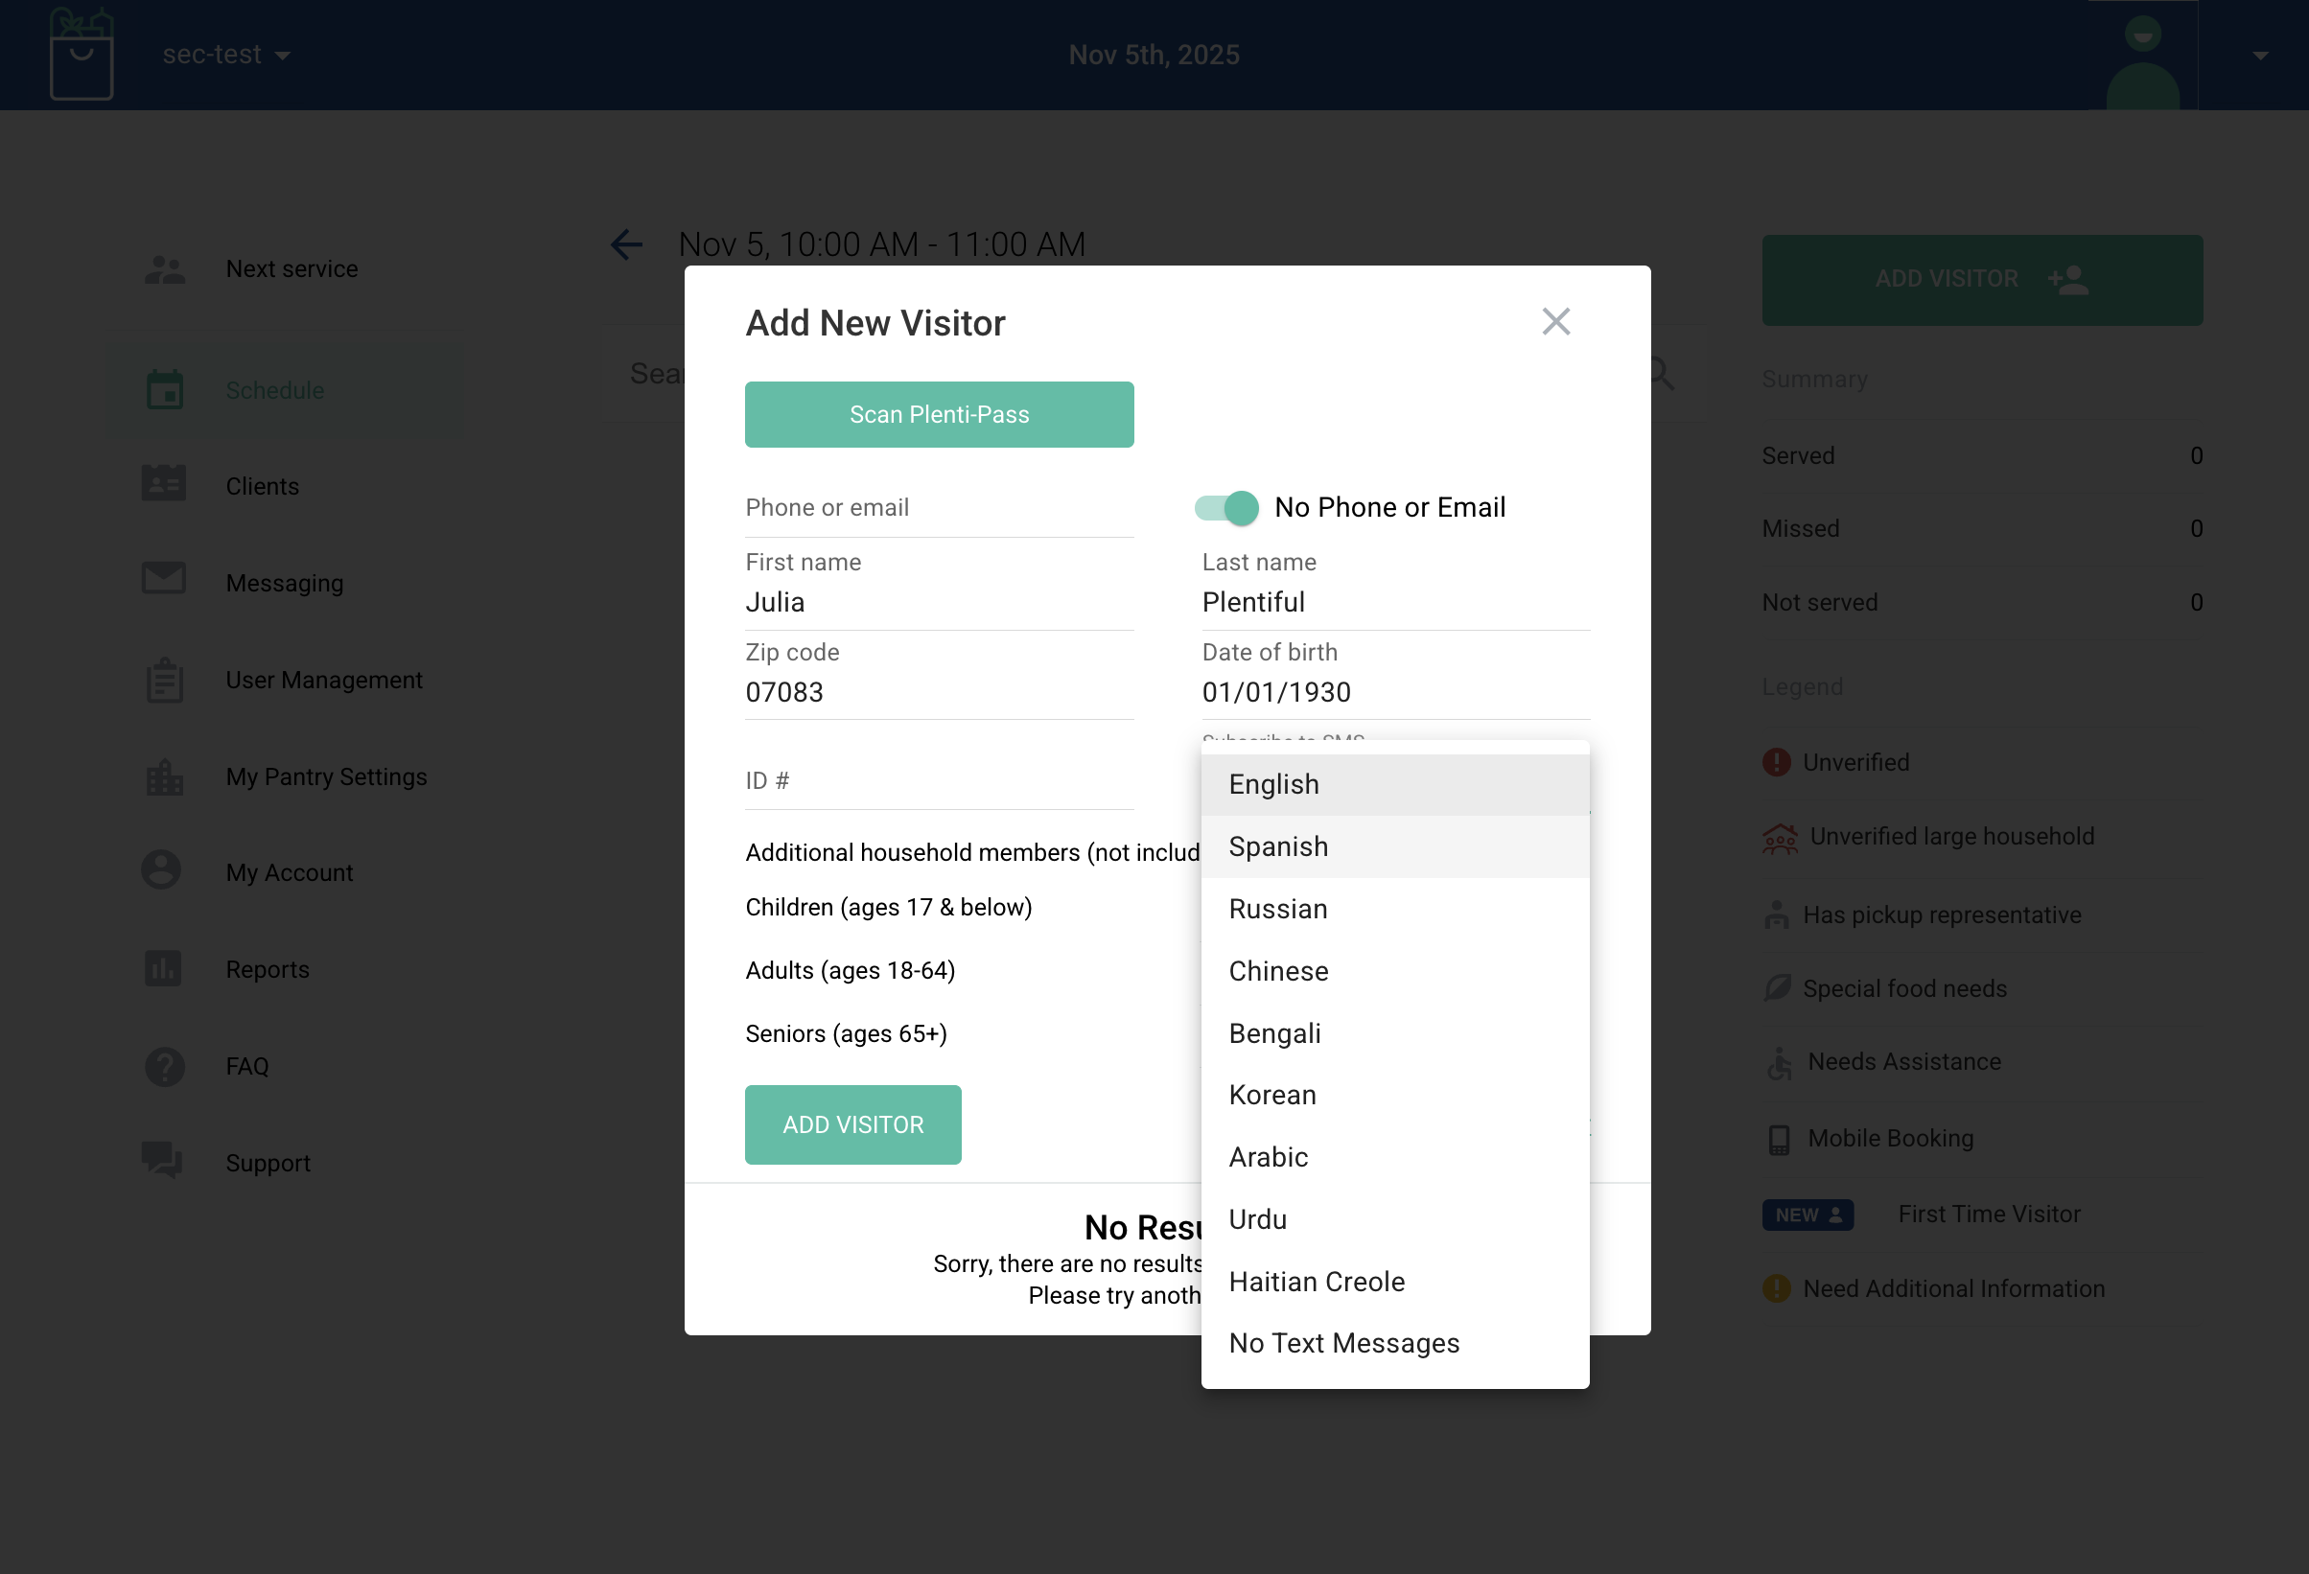Click the ID # input field
This screenshot has height=1574, width=2309.
(x=939, y=781)
